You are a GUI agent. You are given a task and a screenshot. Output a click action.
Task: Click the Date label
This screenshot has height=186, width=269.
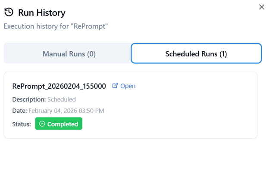19,111
